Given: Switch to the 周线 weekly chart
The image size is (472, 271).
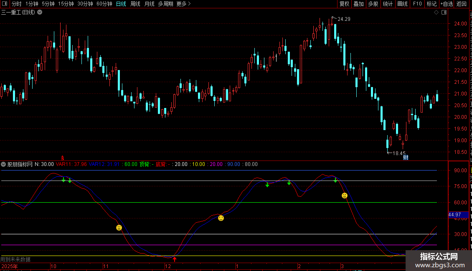Looking at the screenshot, I should pos(135,4).
